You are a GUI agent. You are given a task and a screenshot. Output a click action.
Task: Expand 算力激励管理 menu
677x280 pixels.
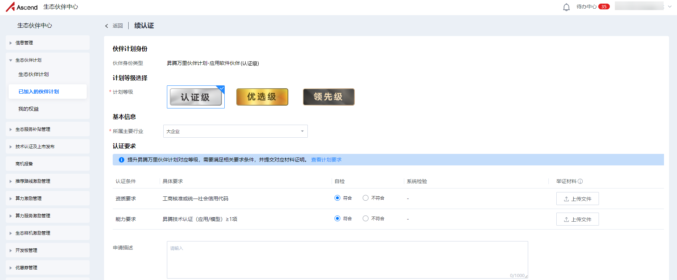48,198
